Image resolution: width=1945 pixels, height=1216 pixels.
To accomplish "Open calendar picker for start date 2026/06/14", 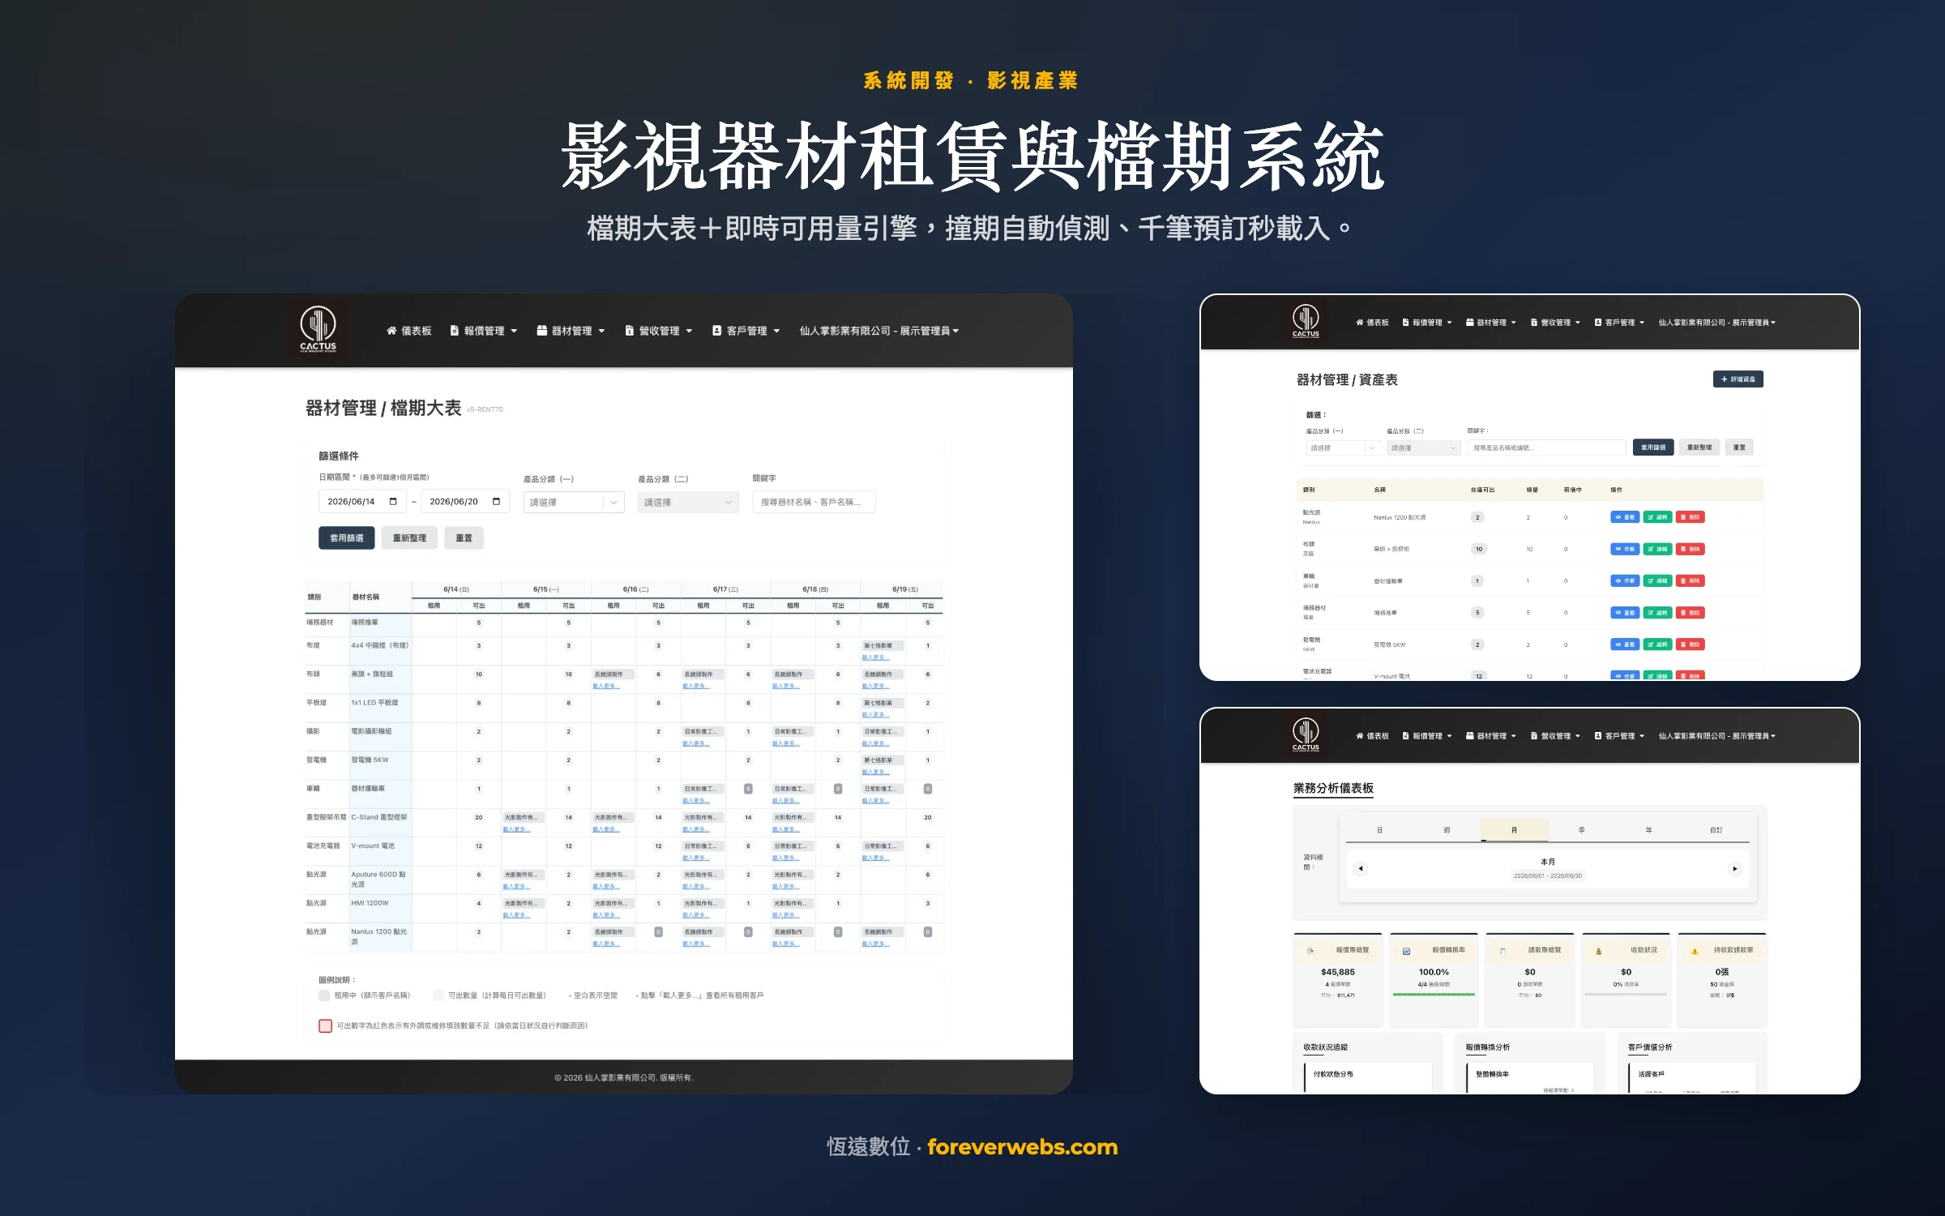I will click(x=393, y=502).
